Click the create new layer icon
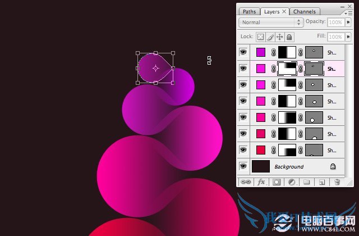This screenshot has height=236, width=359. click(x=322, y=182)
